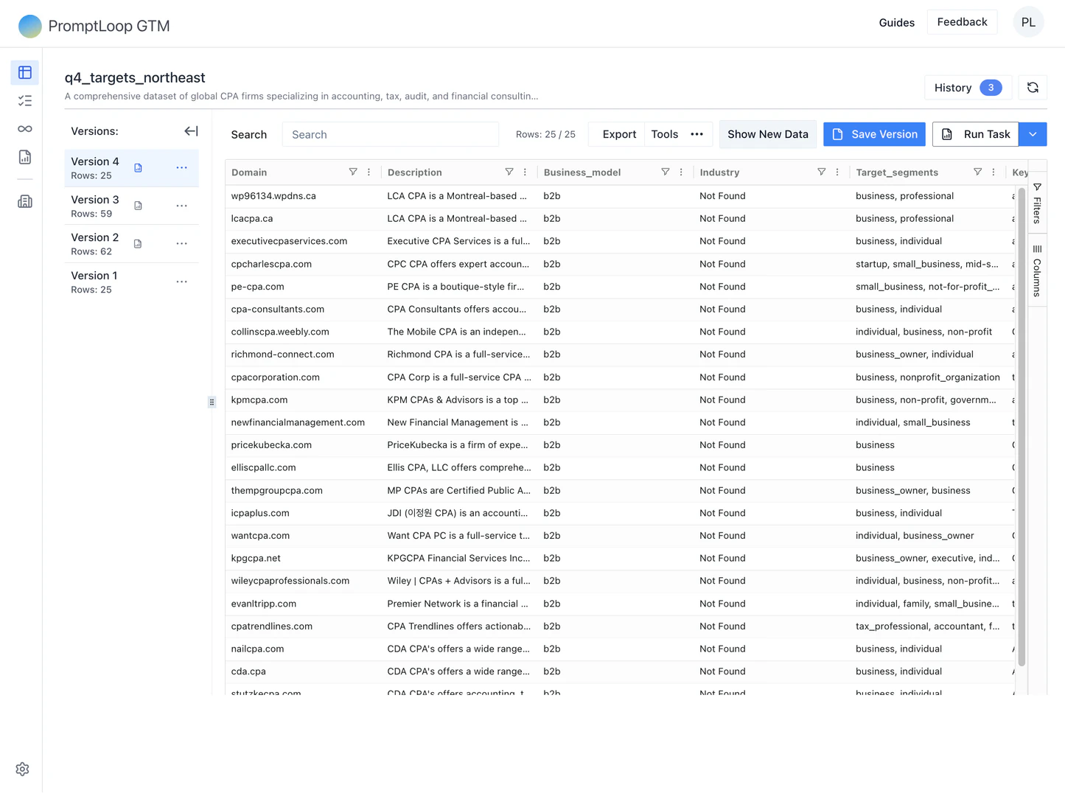
Task: Open the Filters panel on the right edge
Action: coord(1037,206)
